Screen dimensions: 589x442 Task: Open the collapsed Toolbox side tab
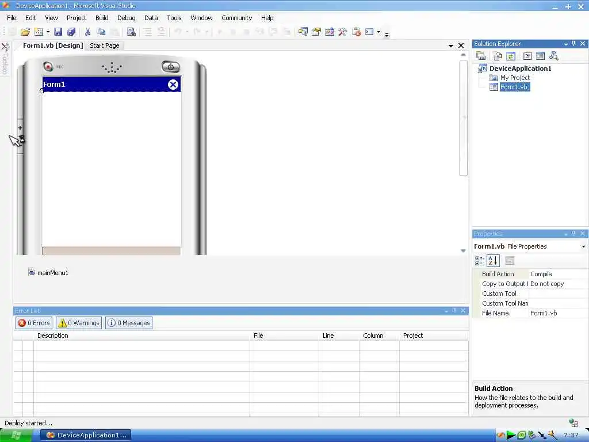5,59
